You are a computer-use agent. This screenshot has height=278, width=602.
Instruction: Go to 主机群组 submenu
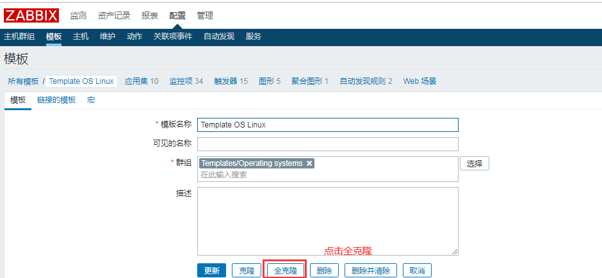coord(19,37)
